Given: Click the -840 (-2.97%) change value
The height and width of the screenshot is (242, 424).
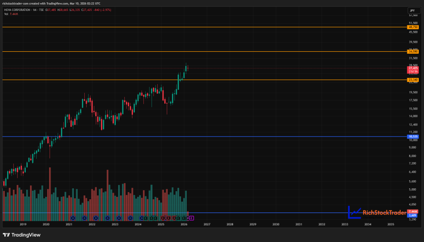Looking at the screenshot, I should pos(102,10).
